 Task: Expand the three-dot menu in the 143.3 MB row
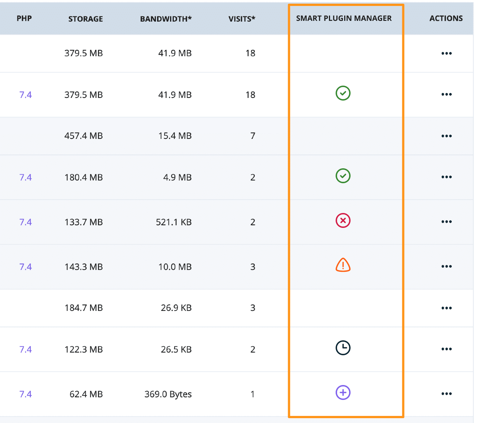446,266
